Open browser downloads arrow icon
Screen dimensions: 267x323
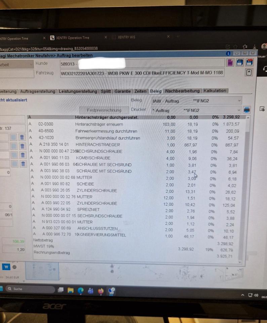coord(255,46)
